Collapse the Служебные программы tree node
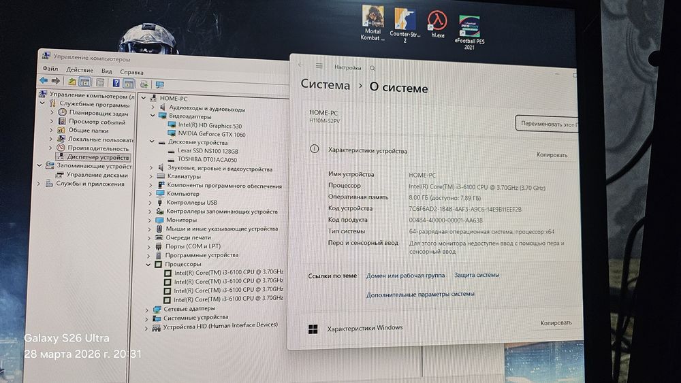This screenshot has width=681, height=383. coord(42,103)
